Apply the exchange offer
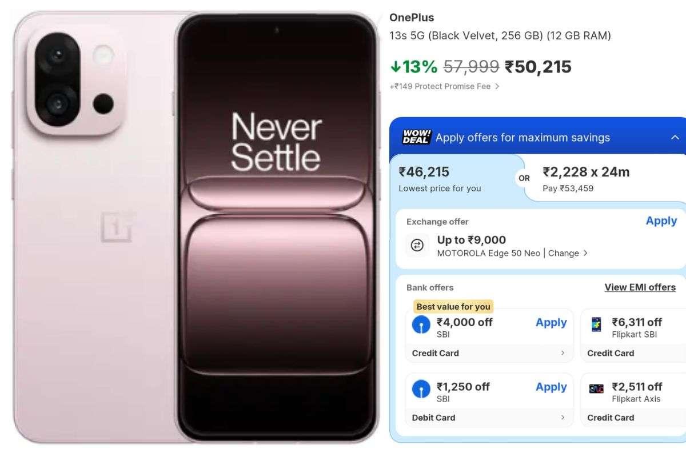The height and width of the screenshot is (457, 686). [661, 221]
